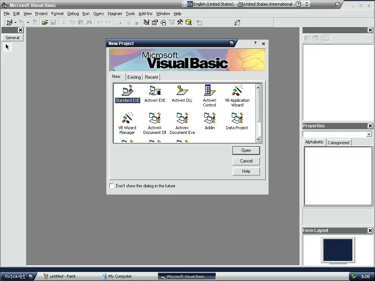Image resolution: width=375 pixels, height=281 pixels.
Task: Click the Start run play icon
Action: tap(120, 23)
